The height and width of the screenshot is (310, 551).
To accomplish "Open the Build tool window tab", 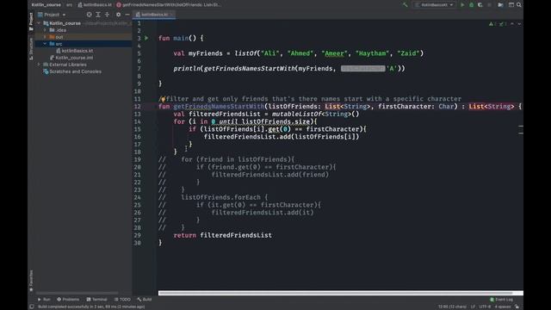I will tap(145, 300).
